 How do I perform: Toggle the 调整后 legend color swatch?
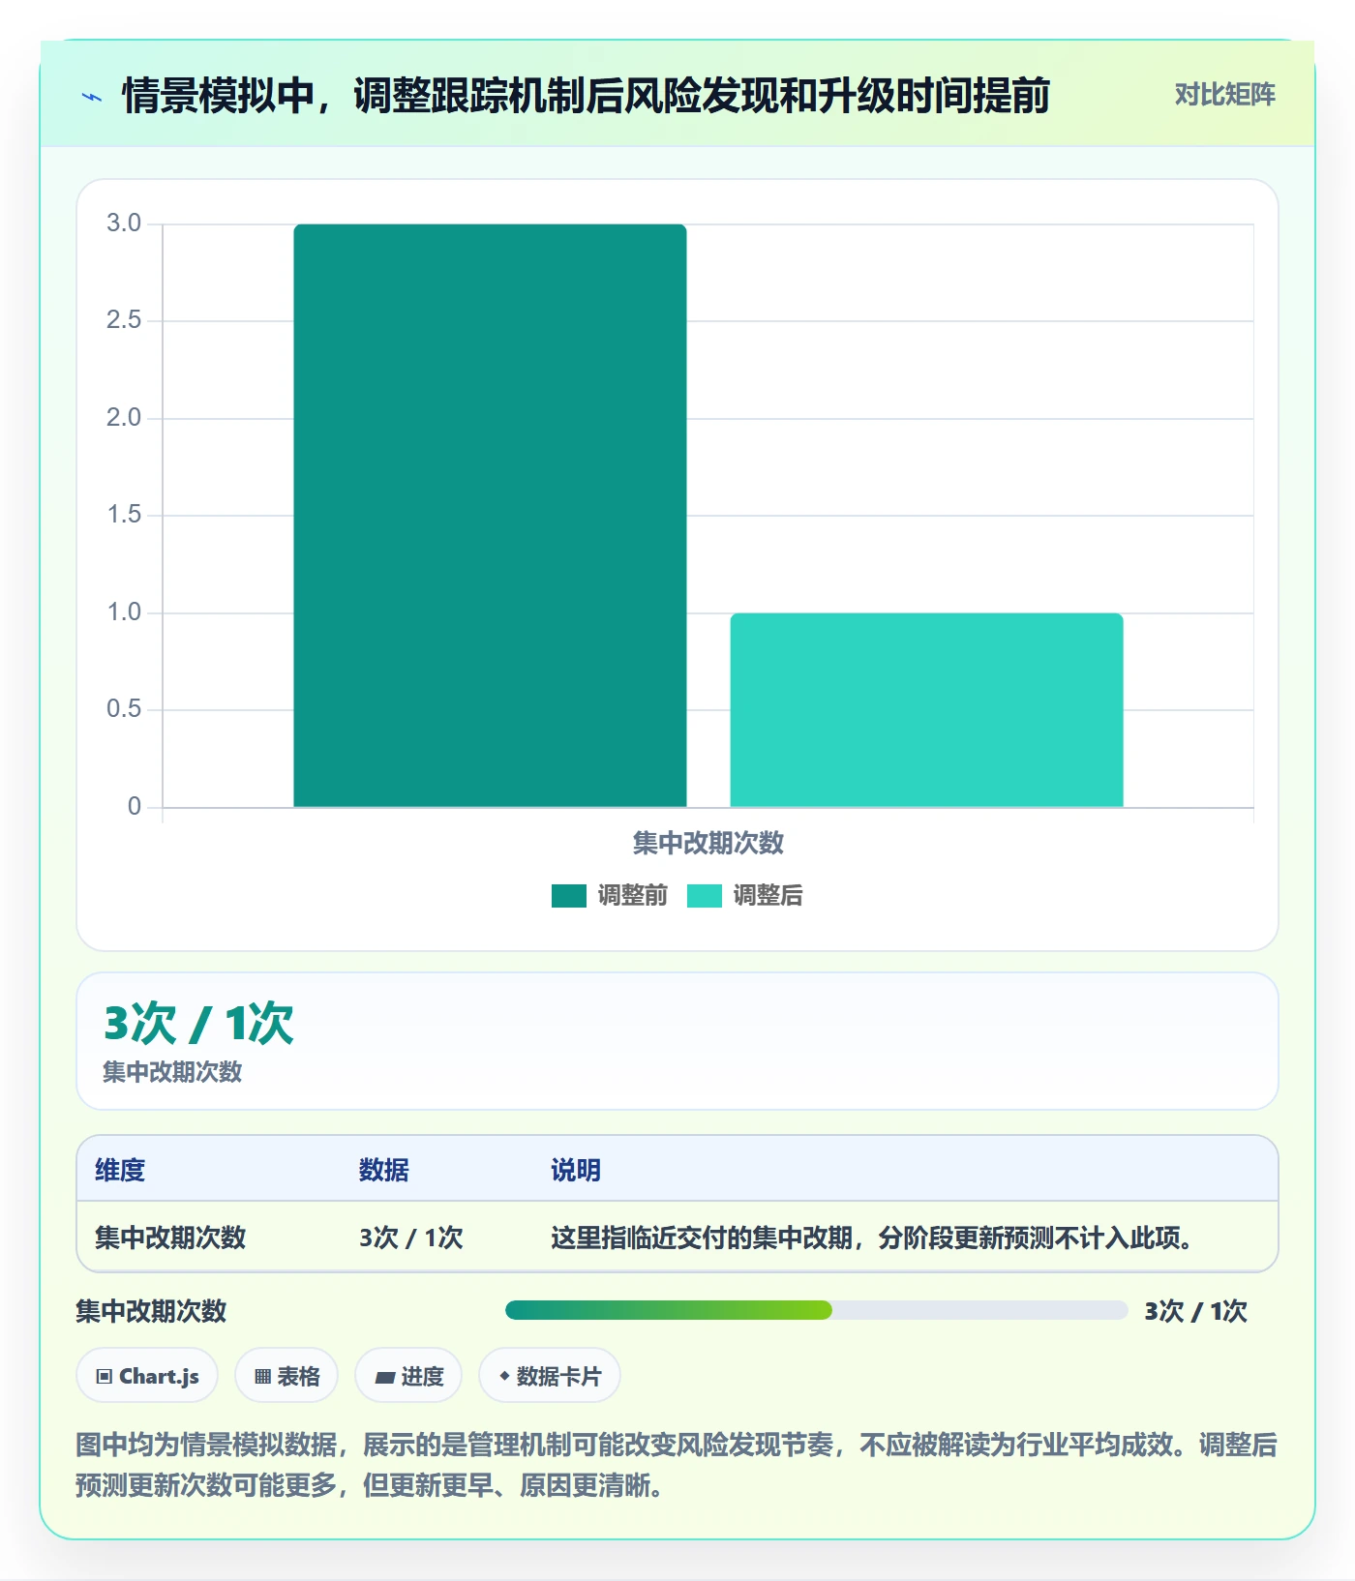(x=705, y=896)
